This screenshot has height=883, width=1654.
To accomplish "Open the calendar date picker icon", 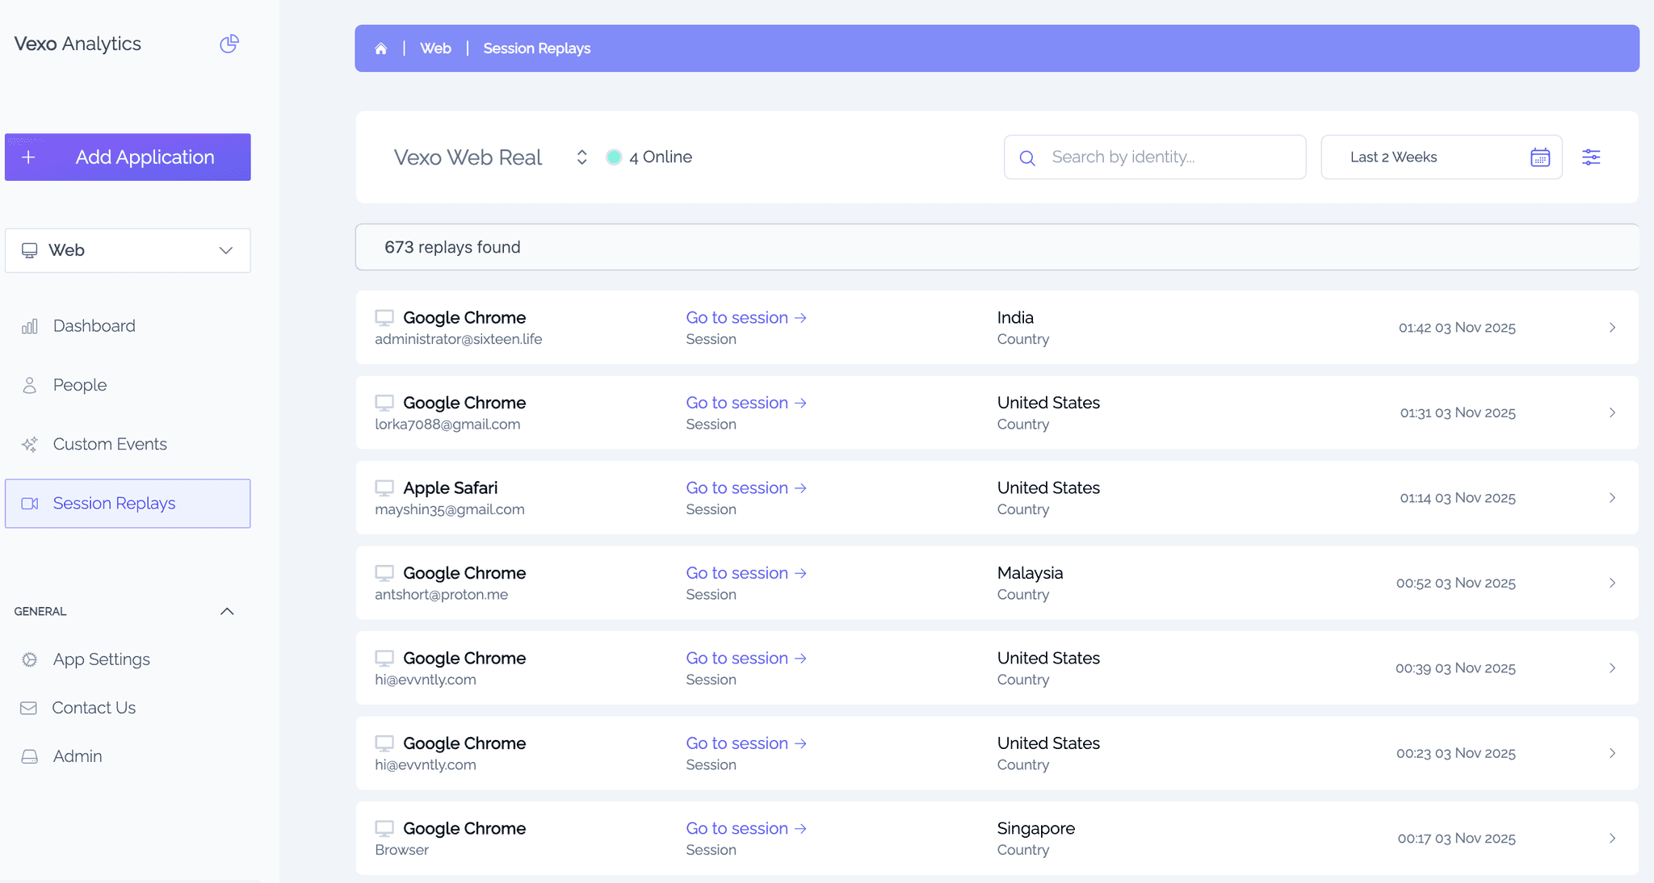I will click(x=1540, y=157).
